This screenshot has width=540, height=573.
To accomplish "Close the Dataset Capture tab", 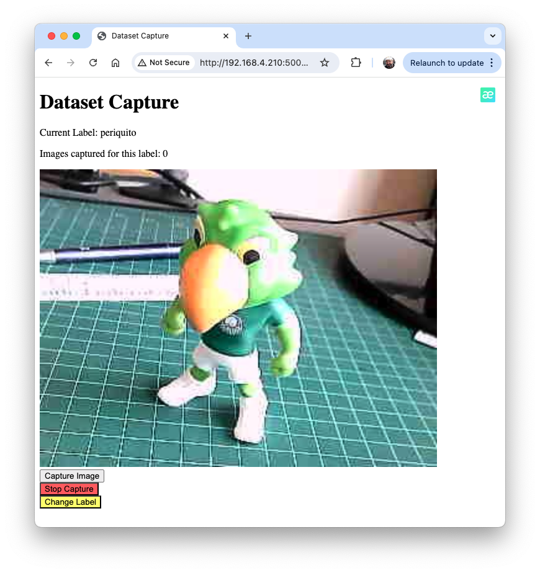I will (x=226, y=36).
